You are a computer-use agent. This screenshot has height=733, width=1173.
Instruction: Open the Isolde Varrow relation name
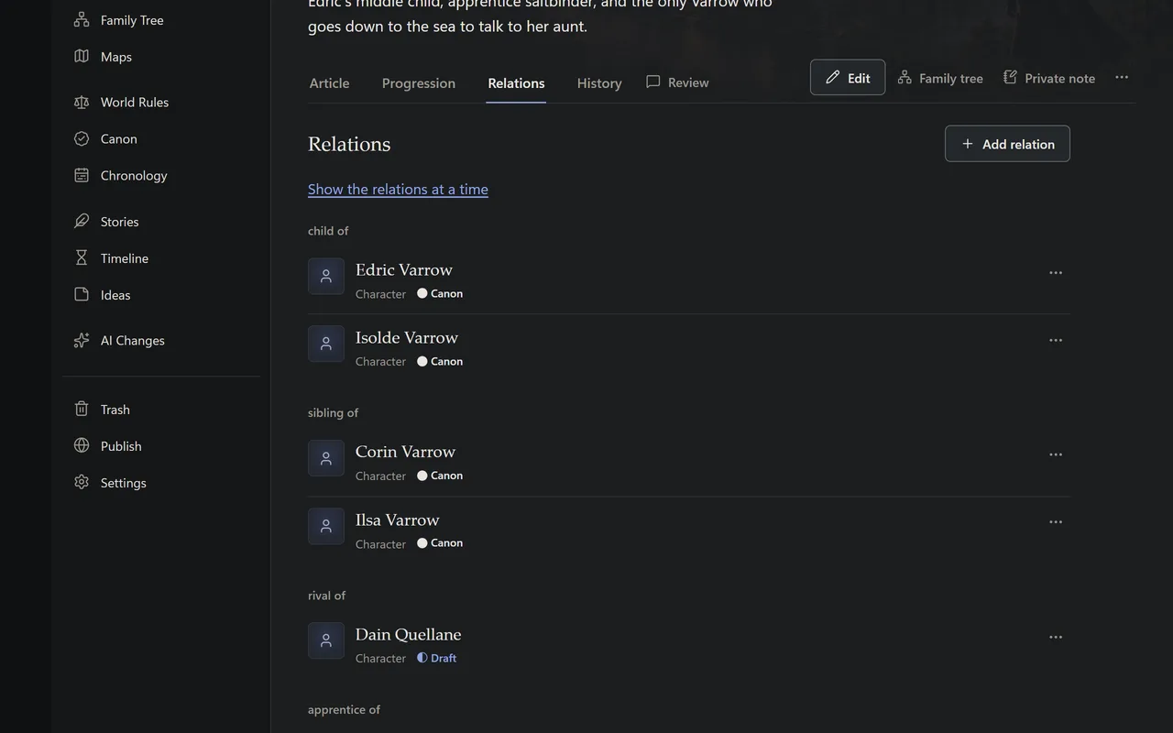pyautogui.click(x=407, y=337)
